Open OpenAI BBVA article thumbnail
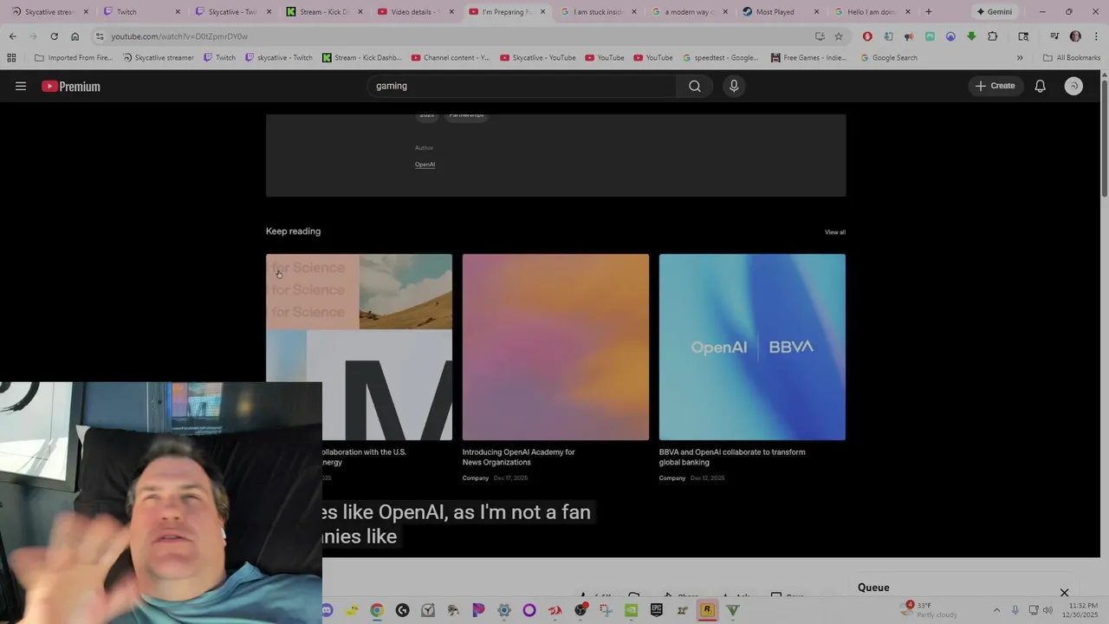The height and width of the screenshot is (624, 1109). pos(752,347)
